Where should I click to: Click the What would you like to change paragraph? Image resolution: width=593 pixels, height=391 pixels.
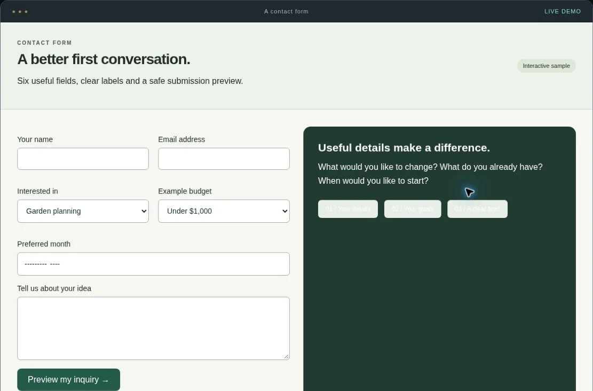pos(430,174)
